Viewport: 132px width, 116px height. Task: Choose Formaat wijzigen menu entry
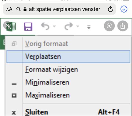68,70
